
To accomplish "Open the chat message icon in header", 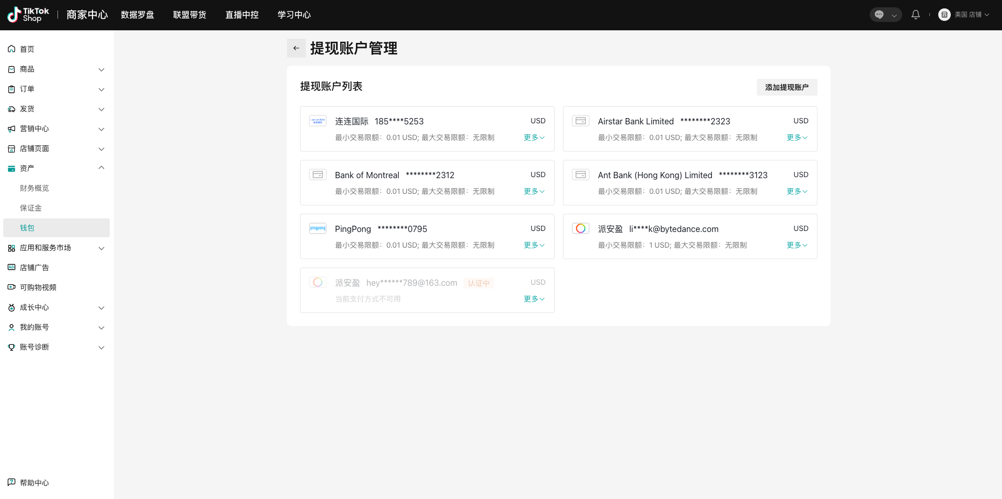I will point(879,15).
